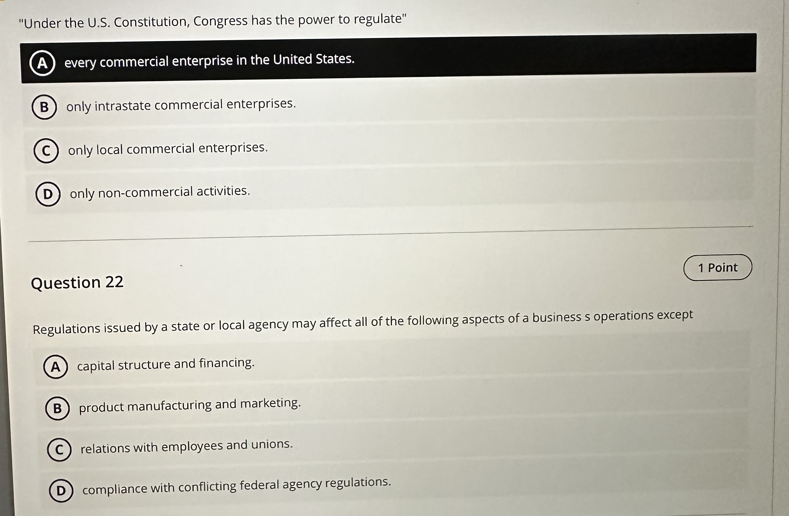Choose answer circle B for intrastate enterprises
The image size is (789, 516).
click(44, 107)
